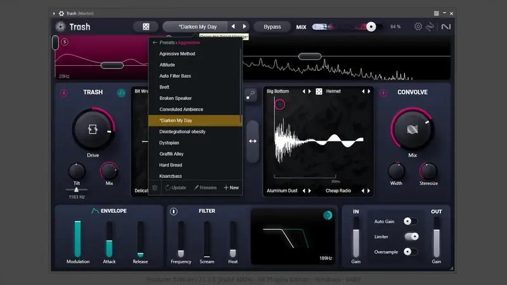Select Graffiti Alley preset
Image resolution: width=507 pixels, height=285 pixels.
pyautogui.click(x=195, y=154)
